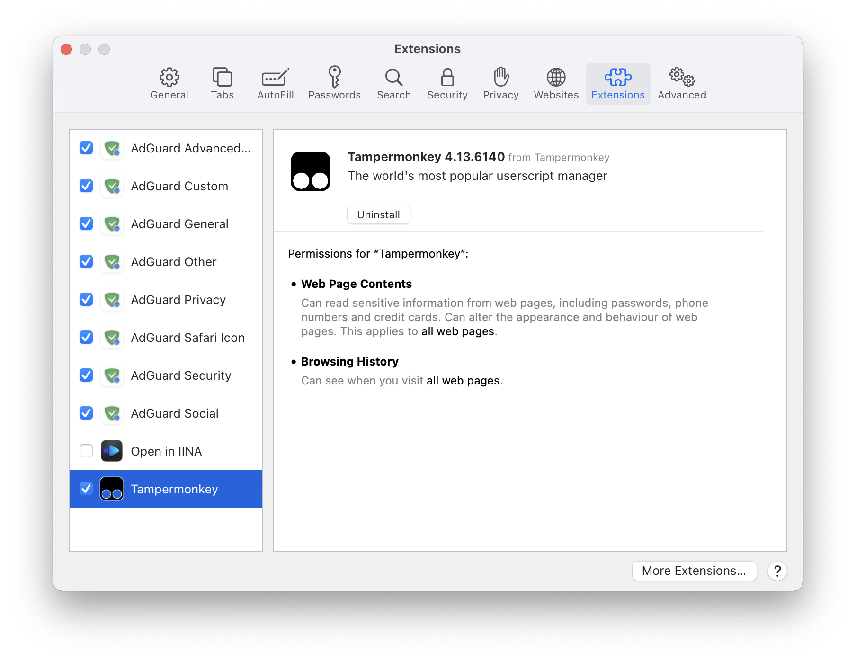Select the Privacy pane
The height and width of the screenshot is (661, 856).
pyautogui.click(x=500, y=83)
